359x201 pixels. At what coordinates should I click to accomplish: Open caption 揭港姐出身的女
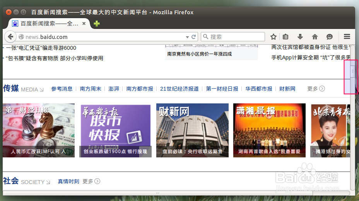click(333, 152)
